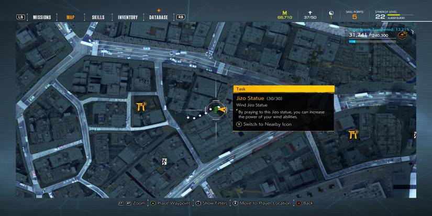
Task: Click the LB bumper icon
Action: point(20,17)
